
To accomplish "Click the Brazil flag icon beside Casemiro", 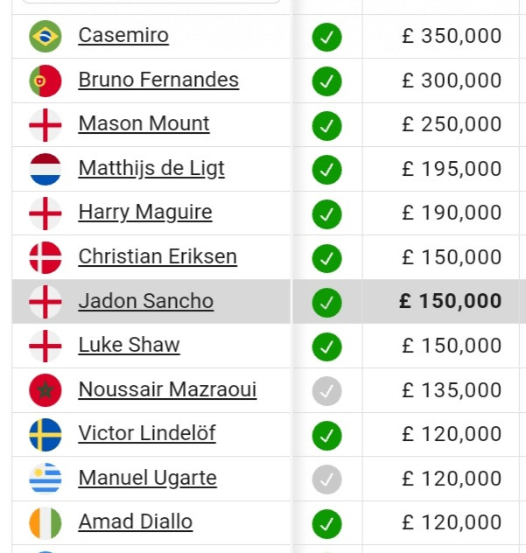I will point(46,37).
